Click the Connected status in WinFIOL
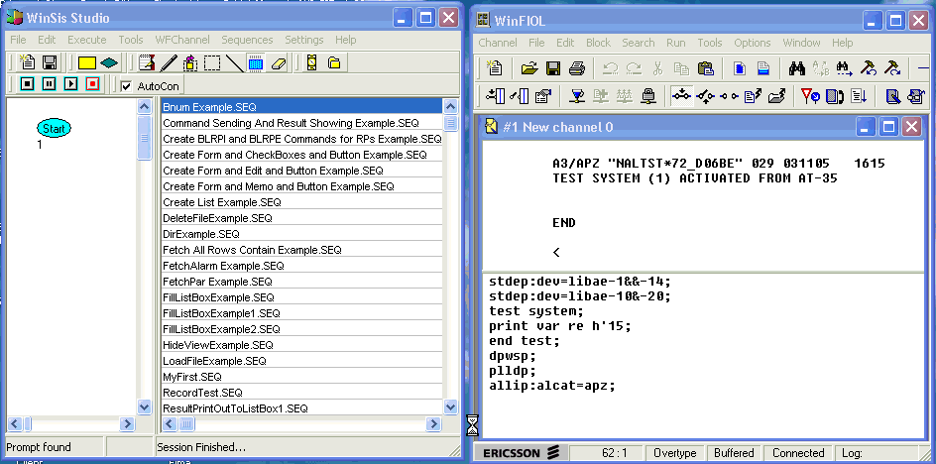The image size is (936, 464). (x=798, y=453)
